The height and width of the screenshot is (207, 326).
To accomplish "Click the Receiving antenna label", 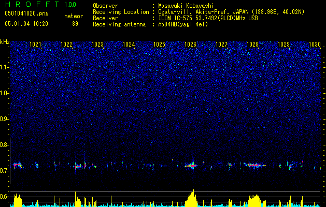I will pyautogui.click(x=119, y=24).
